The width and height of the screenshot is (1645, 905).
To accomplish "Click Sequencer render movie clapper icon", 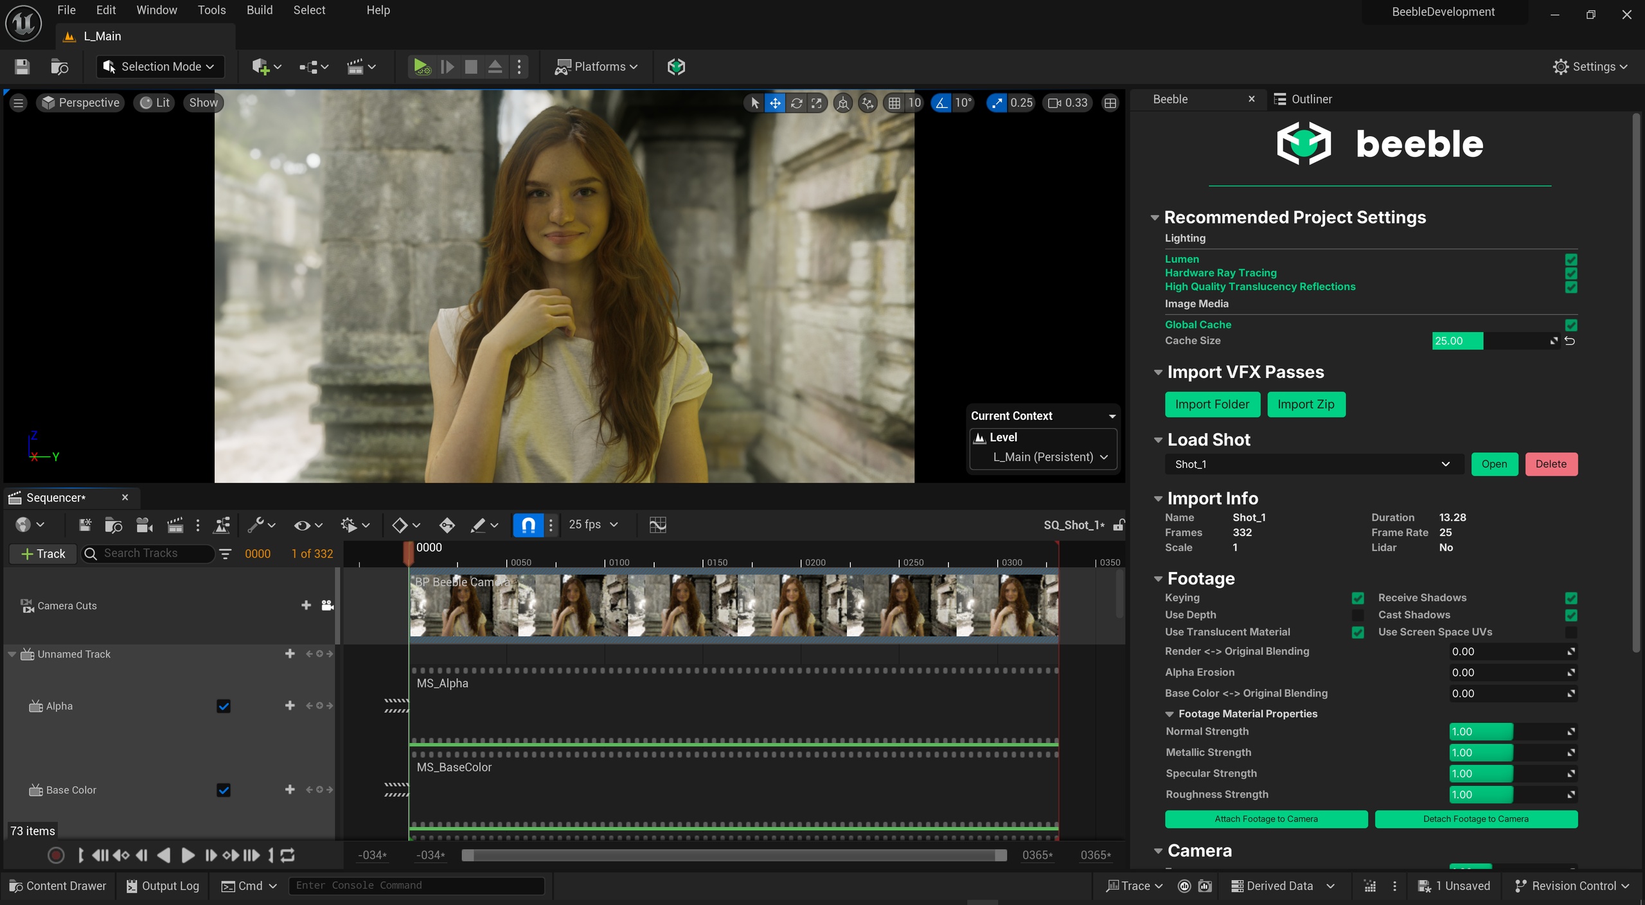I will click(x=175, y=525).
